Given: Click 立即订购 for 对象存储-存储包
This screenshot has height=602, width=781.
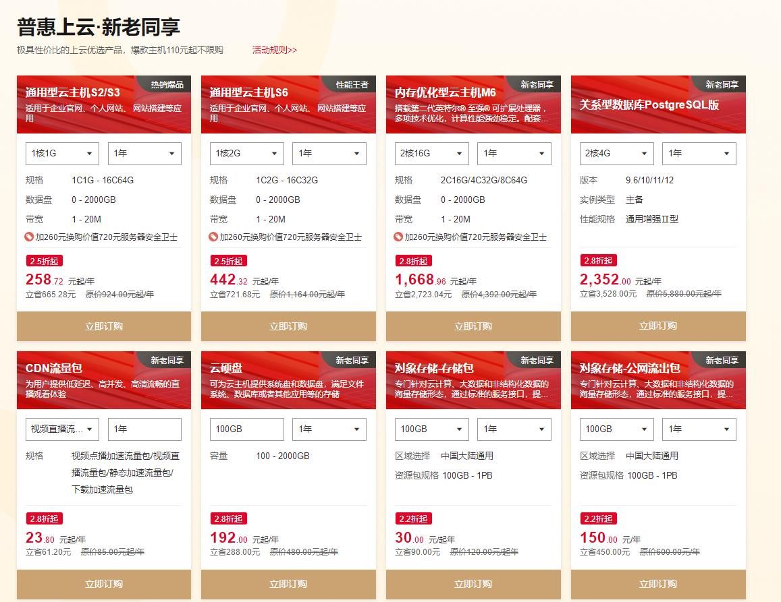Looking at the screenshot, I should (x=473, y=584).
